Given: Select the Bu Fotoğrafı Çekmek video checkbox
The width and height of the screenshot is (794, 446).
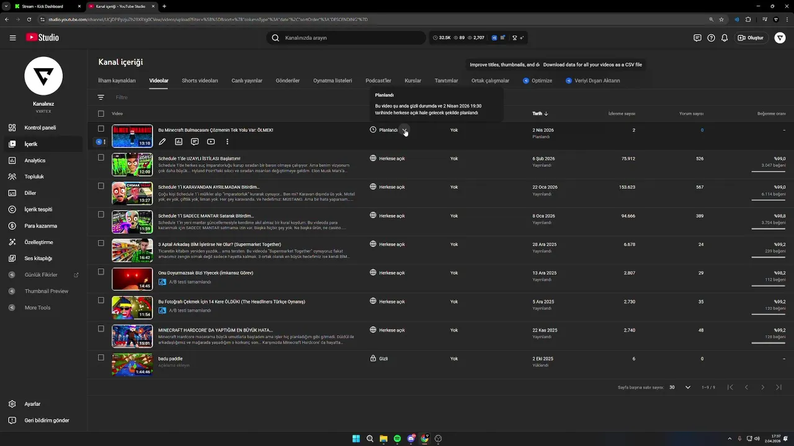Looking at the screenshot, I should [x=101, y=300].
